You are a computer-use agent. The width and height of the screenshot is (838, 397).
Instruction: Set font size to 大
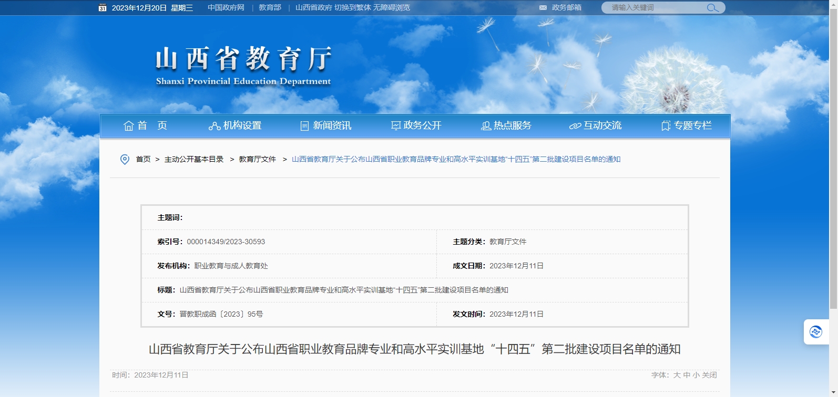[x=677, y=375]
